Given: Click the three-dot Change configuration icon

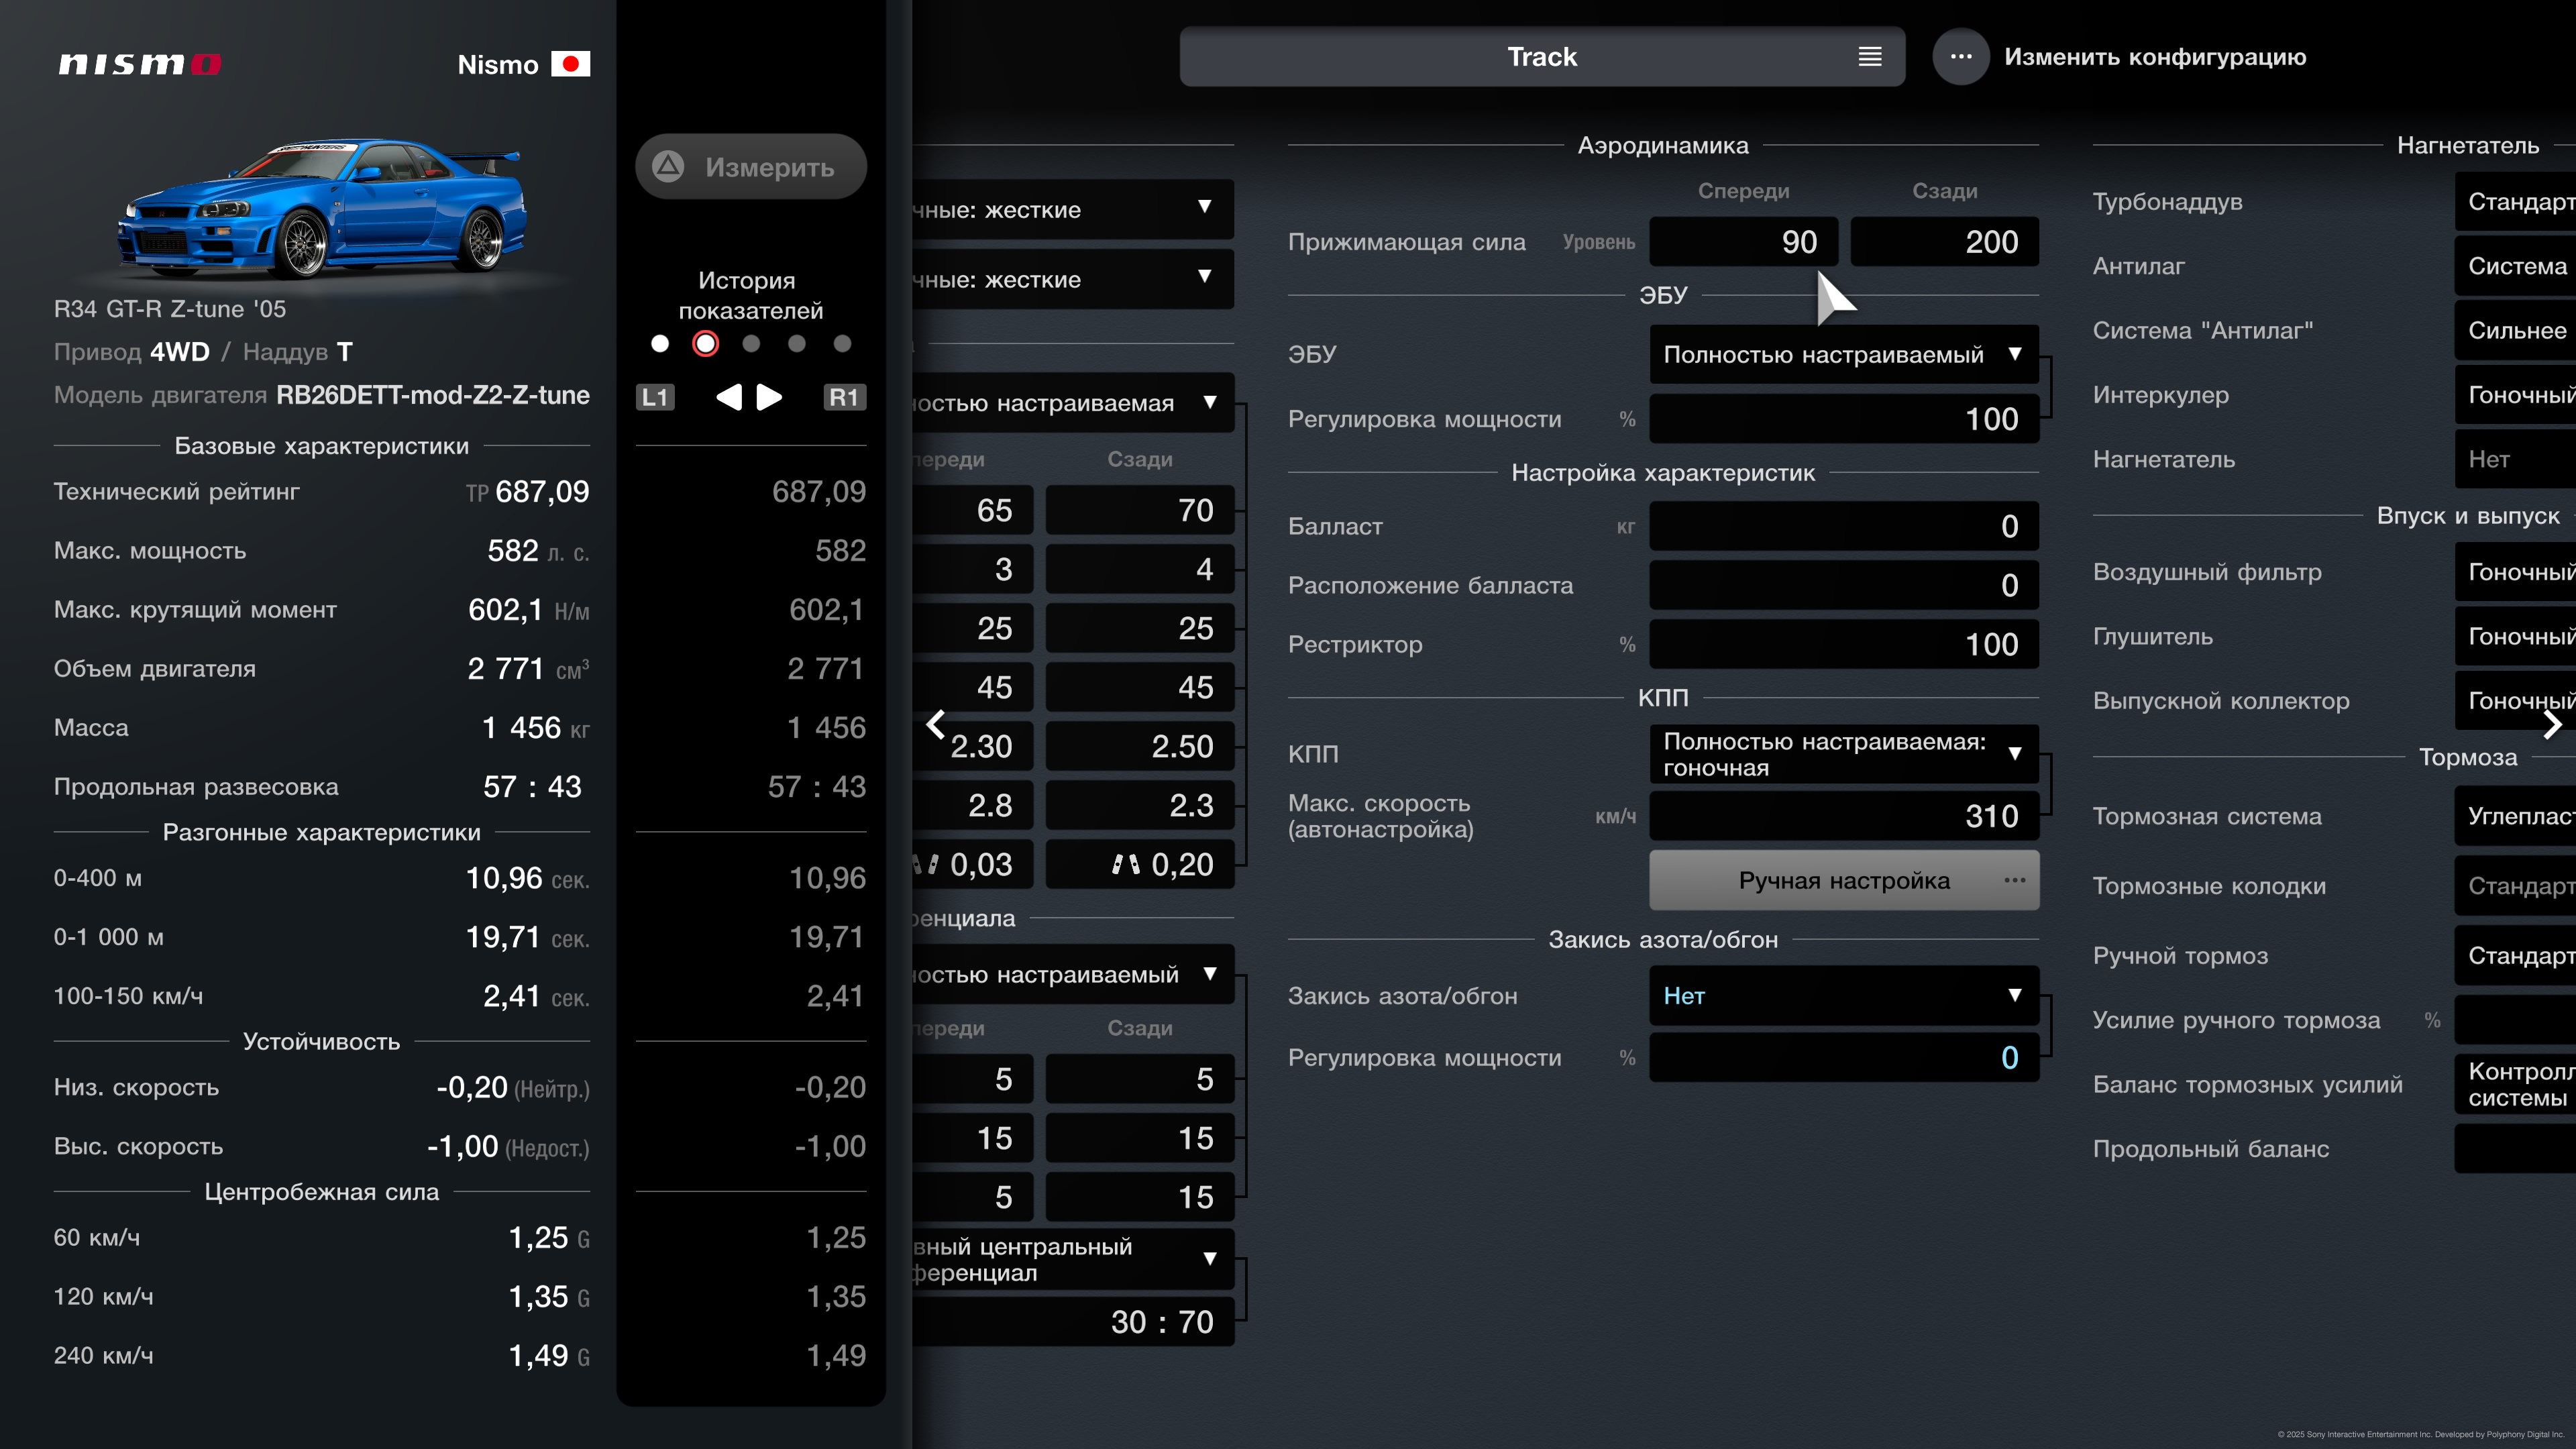Looking at the screenshot, I should tap(1960, 57).
